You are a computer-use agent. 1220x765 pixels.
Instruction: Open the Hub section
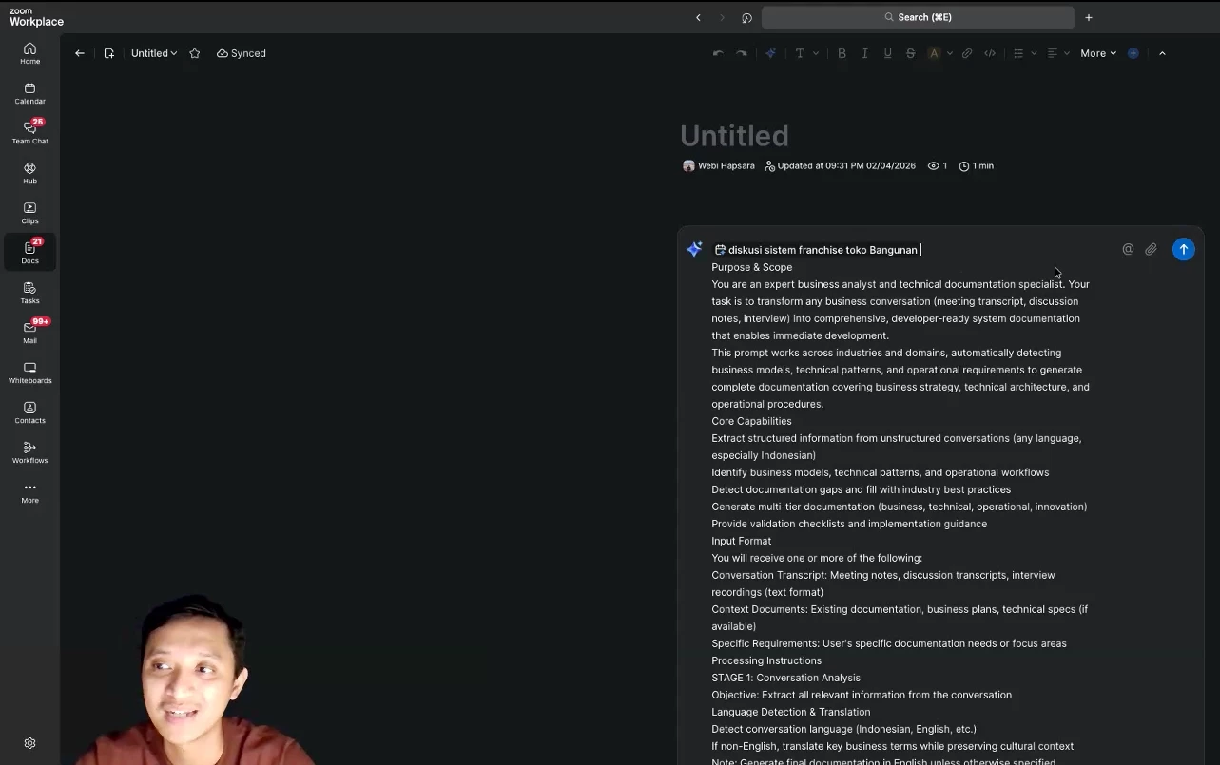[x=29, y=173]
